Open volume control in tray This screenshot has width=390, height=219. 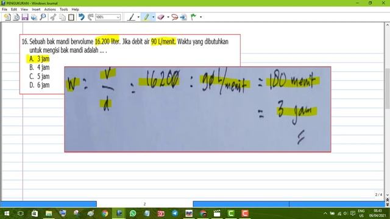[346, 214]
